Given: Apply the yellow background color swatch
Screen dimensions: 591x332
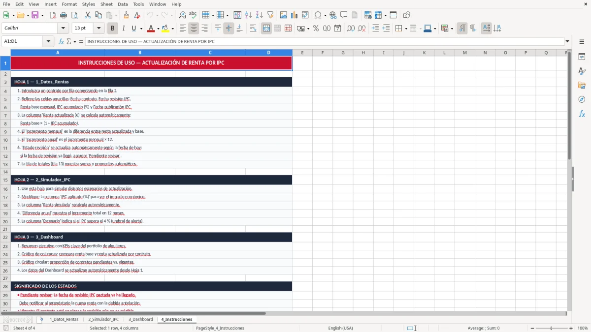Looking at the screenshot, I should pyautogui.click(x=165, y=29).
